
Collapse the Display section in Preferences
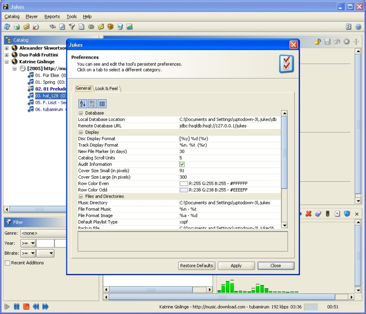tap(80, 132)
